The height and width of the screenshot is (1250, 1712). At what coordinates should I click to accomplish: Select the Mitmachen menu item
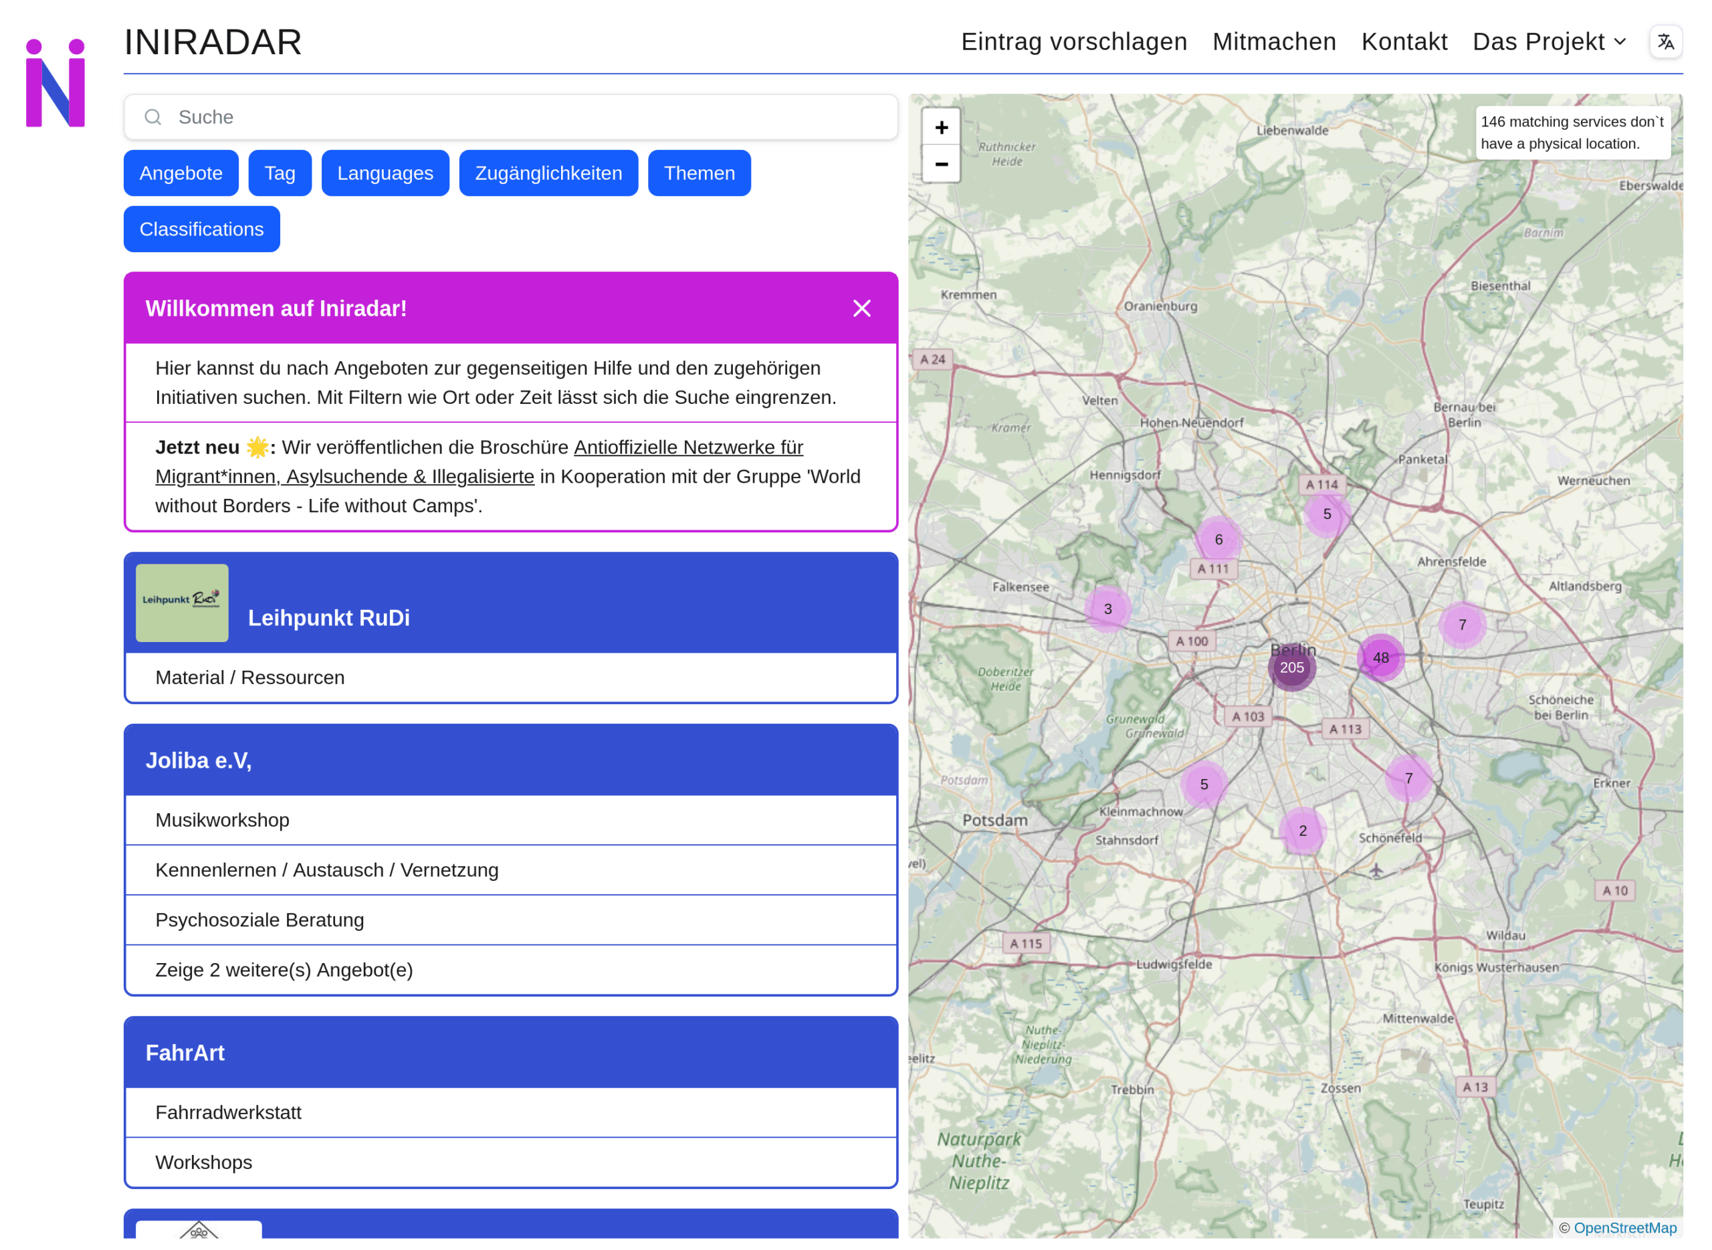(1274, 41)
